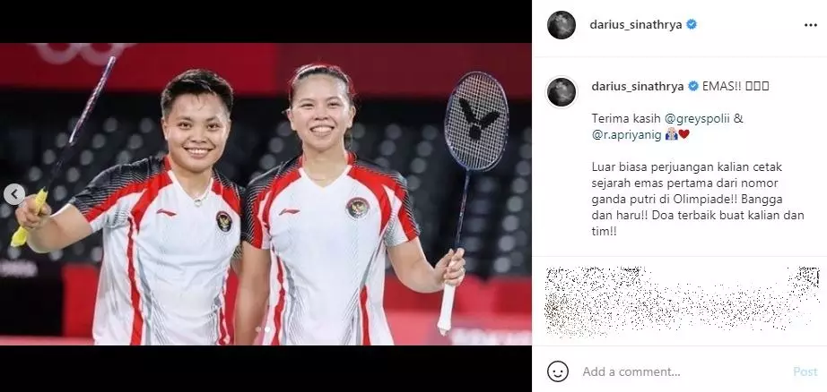Go to previous photo with left arrow

pos(14,194)
